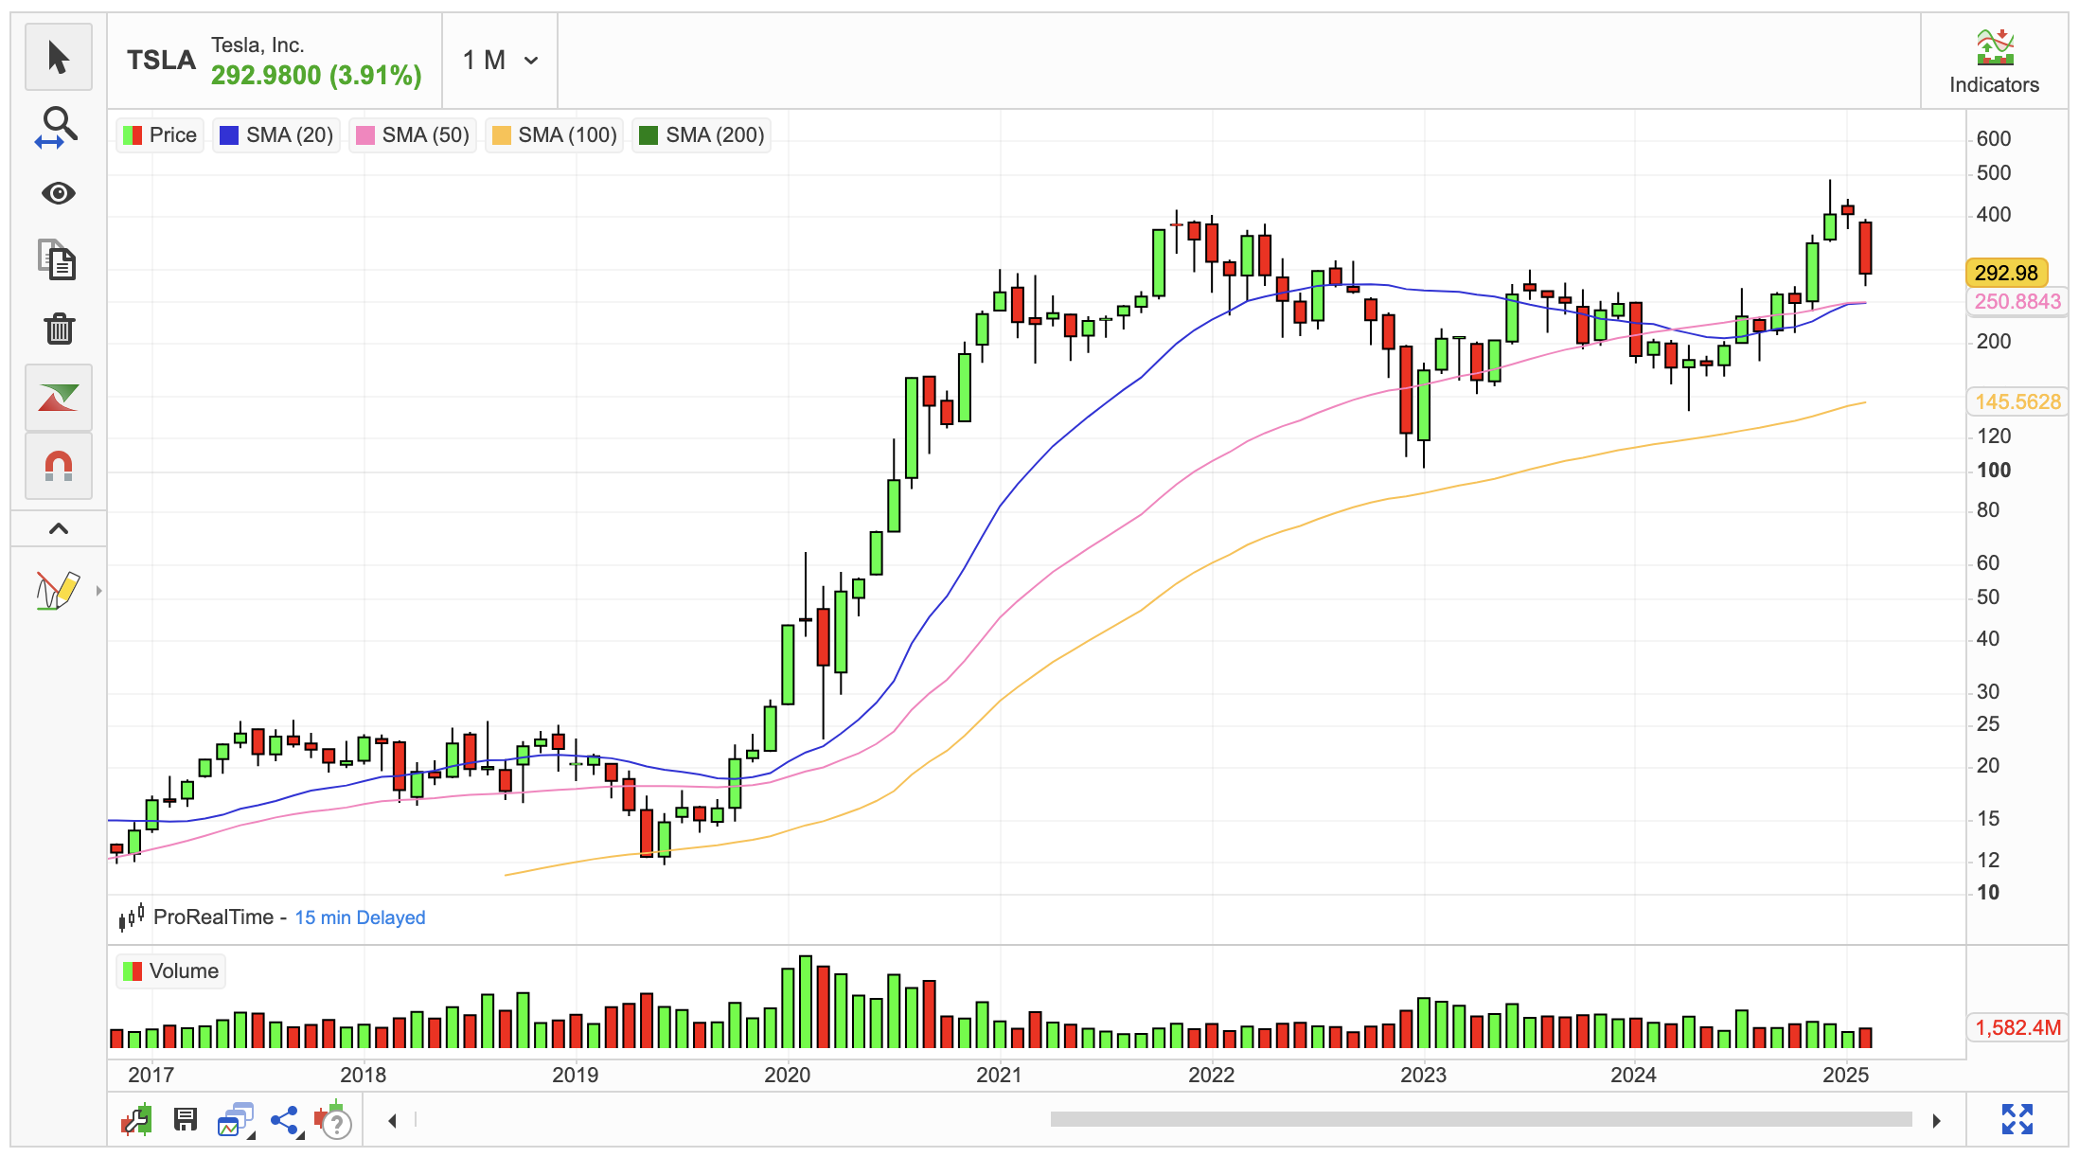Open the Indicators panel

tap(1994, 62)
